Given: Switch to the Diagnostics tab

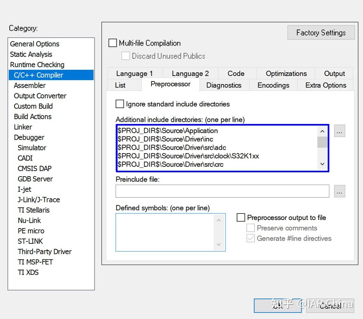Looking at the screenshot, I should [224, 85].
